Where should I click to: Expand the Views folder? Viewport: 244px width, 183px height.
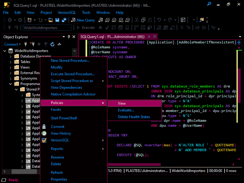click(10, 67)
